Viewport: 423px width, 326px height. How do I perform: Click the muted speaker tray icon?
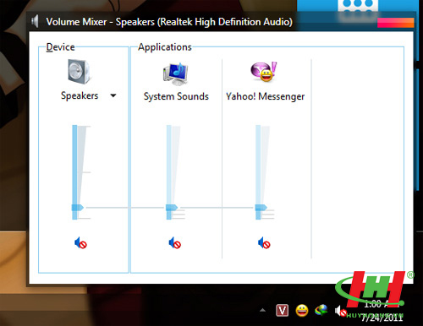(x=340, y=311)
